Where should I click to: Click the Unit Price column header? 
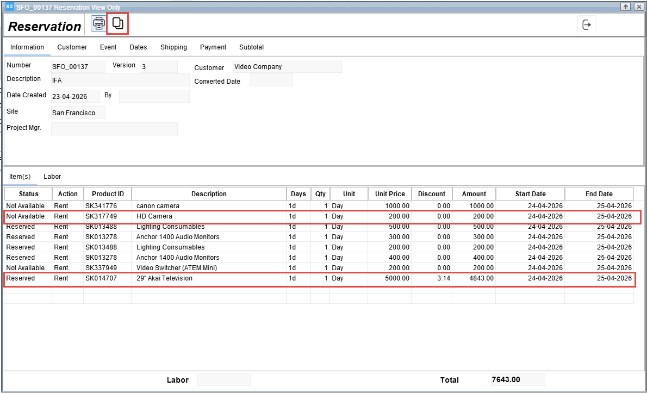coord(390,194)
